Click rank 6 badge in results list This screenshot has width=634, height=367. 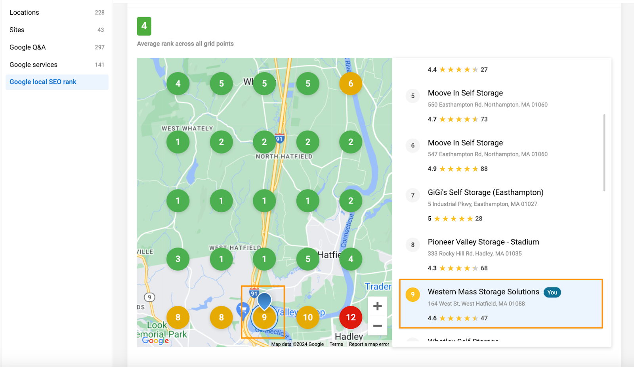tap(413, 146)
